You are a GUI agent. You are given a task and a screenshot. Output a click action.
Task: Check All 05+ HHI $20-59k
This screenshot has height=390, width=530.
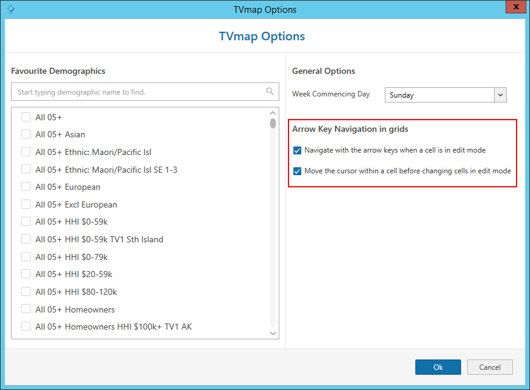[x=26, y=274]
